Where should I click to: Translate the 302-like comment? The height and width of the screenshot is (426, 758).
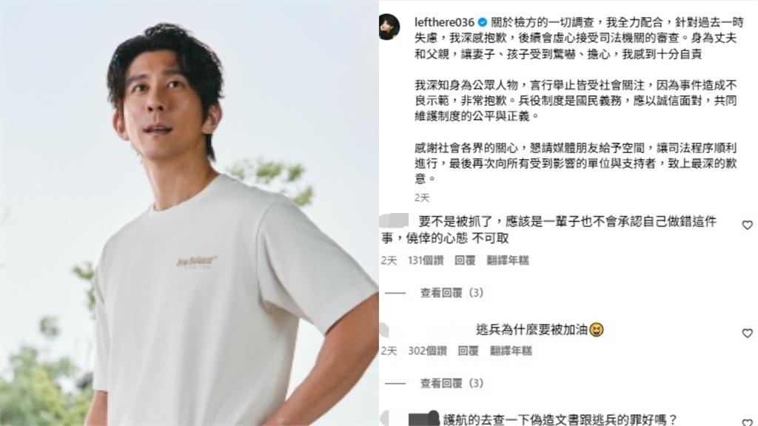tap(511, 351)
